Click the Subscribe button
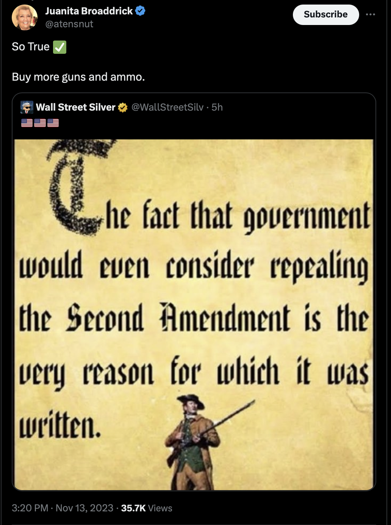 click(x=326, y=14)
